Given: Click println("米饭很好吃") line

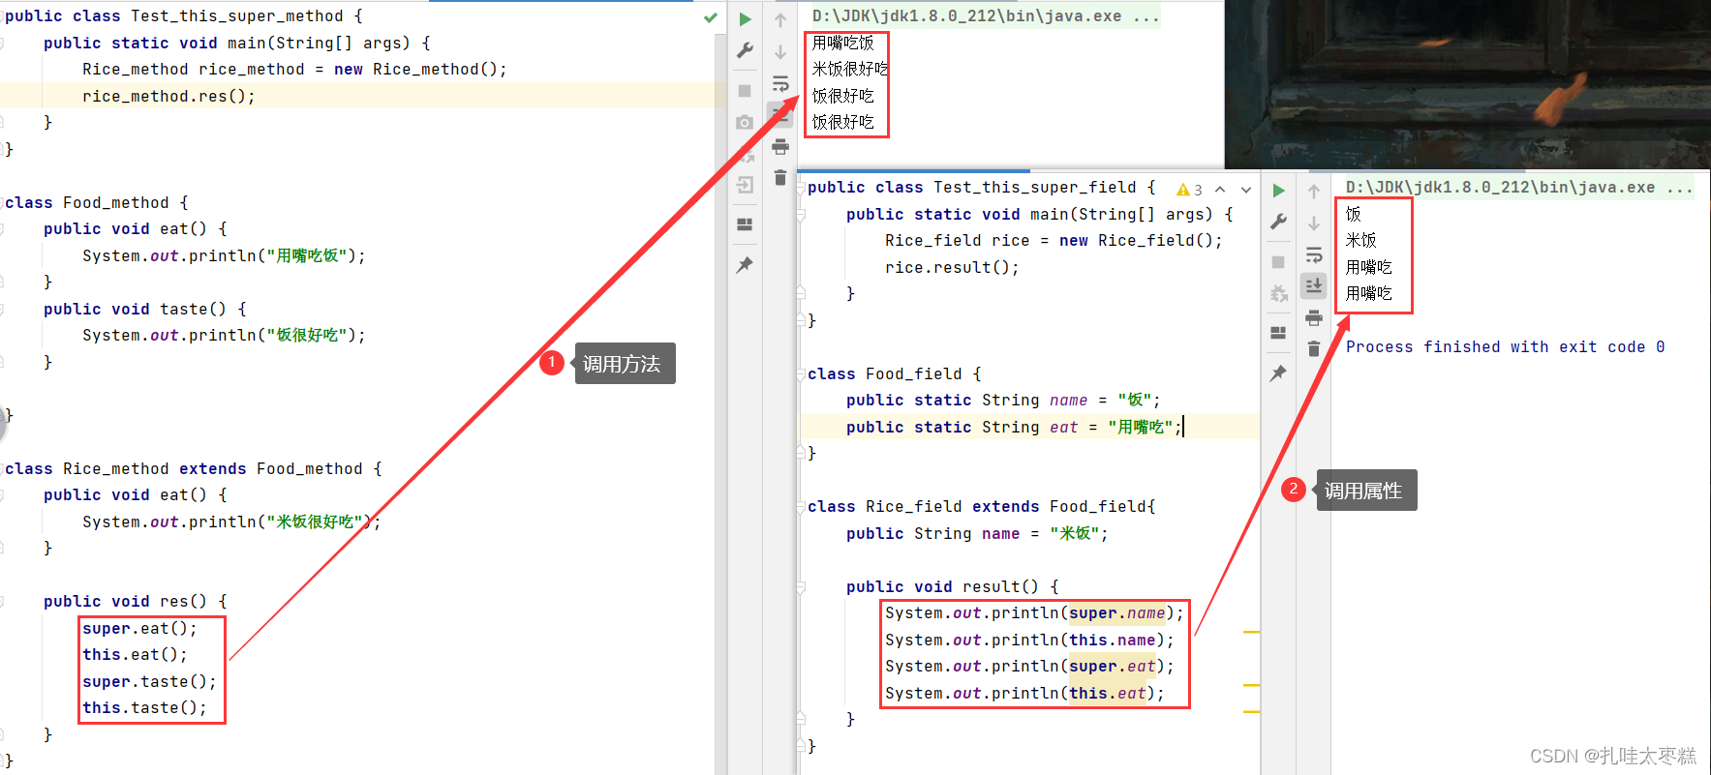Looking at the screenshot, I should pyautogui.click(x=231, y=522).
